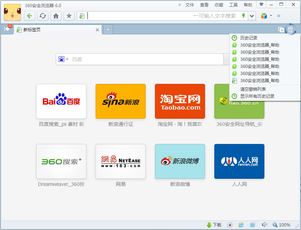Viewport: 301px width, 230px height.
Task: Refresh the current page
Action: click(43, 16)
